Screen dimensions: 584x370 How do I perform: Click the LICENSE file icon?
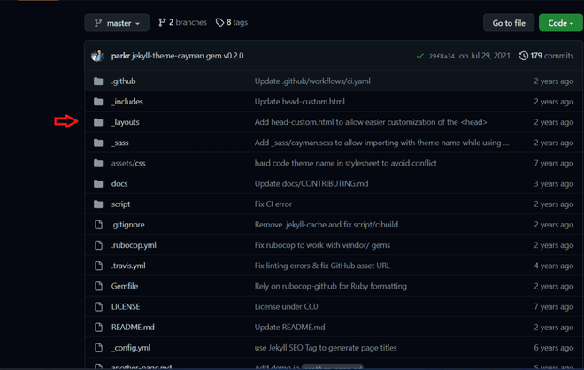pyautogui.click(x=98, y=306)
